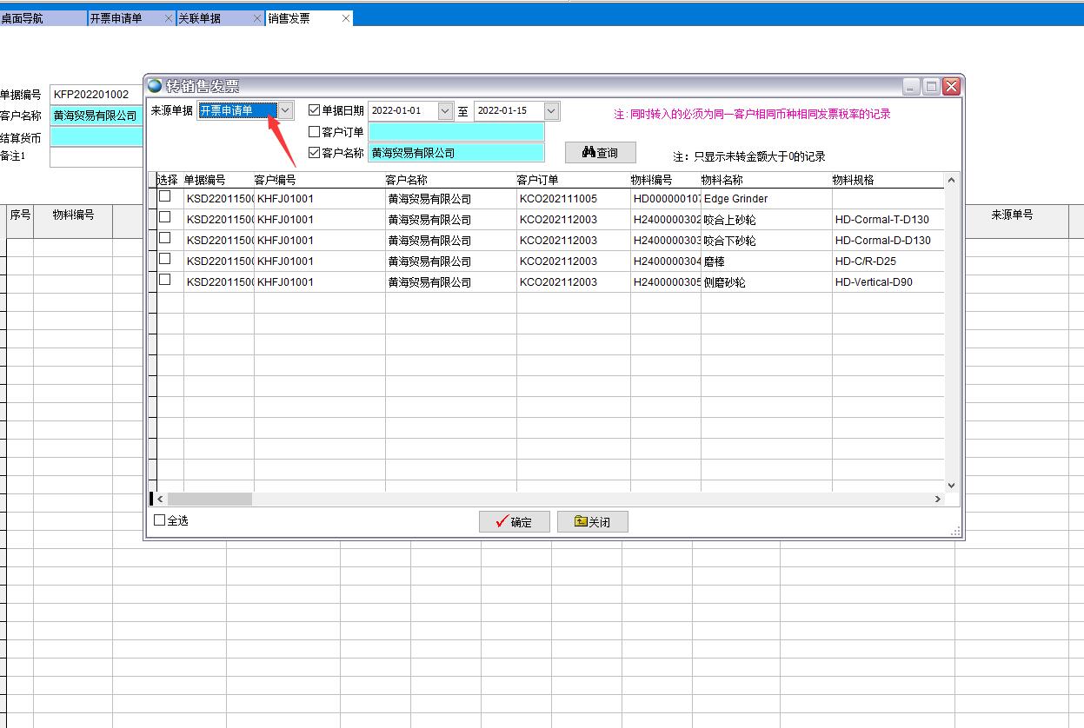Maximize the 转销售发票 dialog window
This screenshot has height=728, width=1084.
(931, 87)
